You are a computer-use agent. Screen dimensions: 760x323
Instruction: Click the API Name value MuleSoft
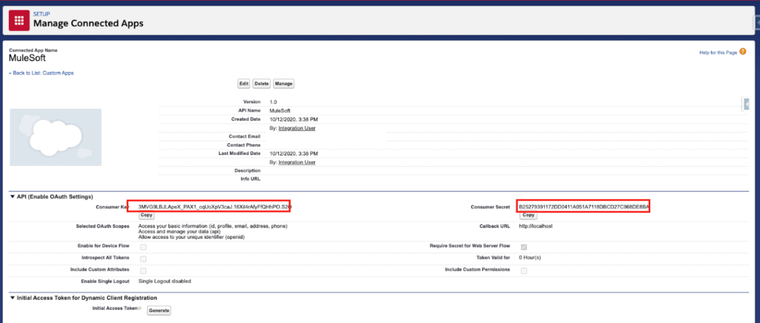tap(280, 110)
